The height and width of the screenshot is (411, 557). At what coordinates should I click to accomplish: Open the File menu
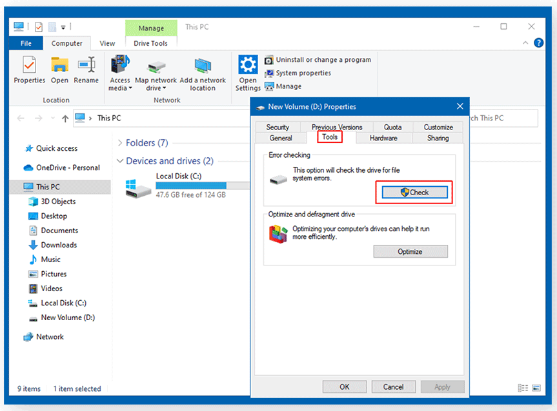point(26,44)
